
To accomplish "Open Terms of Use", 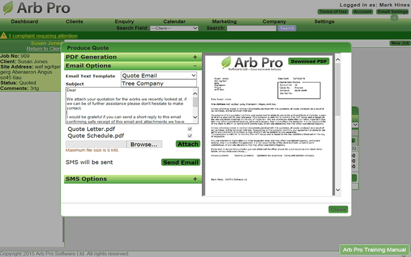I will tap(333, 11).
